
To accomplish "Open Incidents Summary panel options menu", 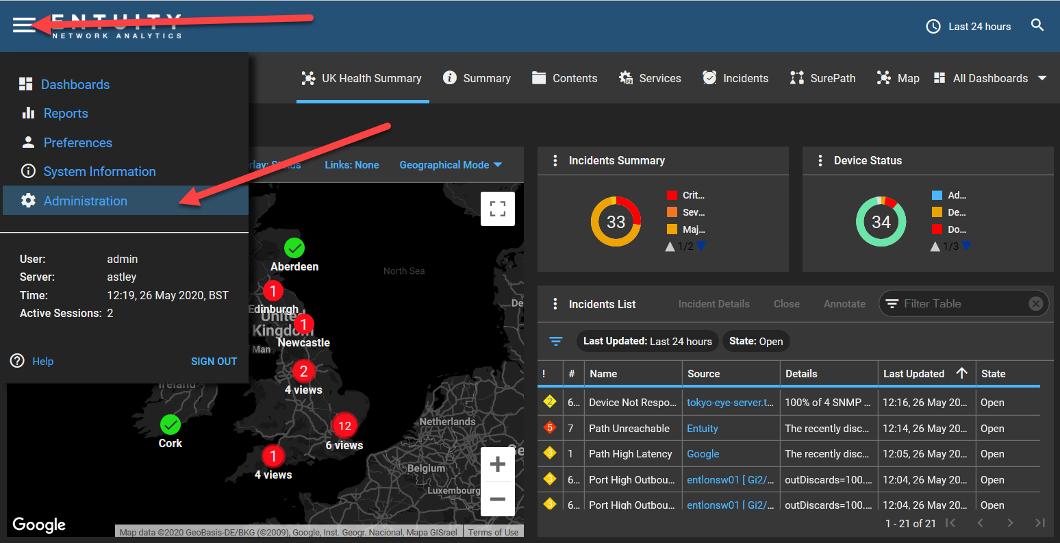I will point(555,160).
